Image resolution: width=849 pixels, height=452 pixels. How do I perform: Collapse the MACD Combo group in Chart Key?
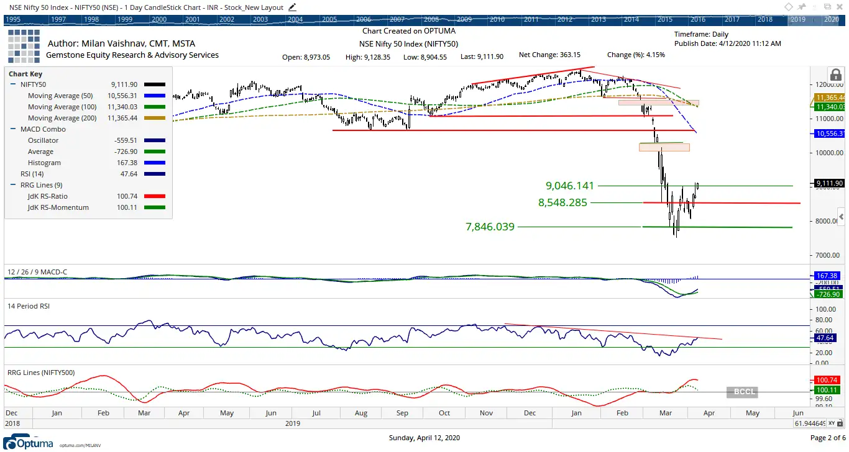pyautogui.click(x=12, y=129)
